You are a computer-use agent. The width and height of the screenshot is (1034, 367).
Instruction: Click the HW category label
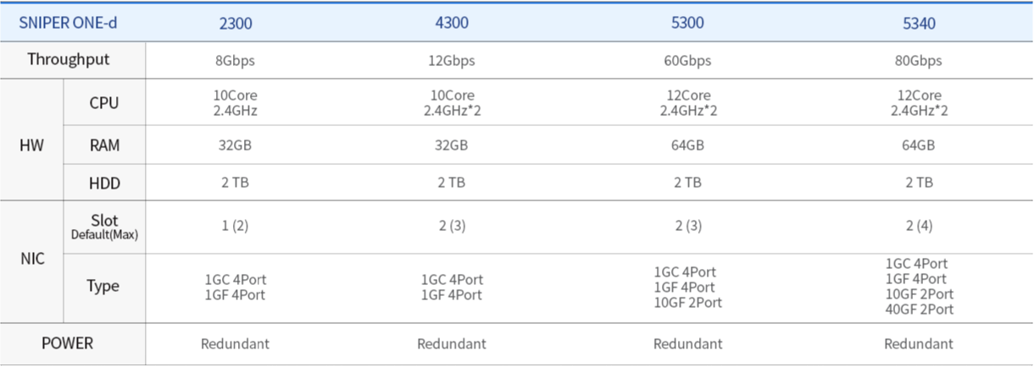click(x=31, y=145)
